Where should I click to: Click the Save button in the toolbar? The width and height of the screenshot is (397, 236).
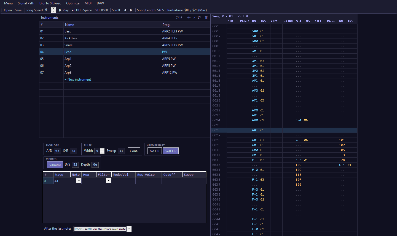(x=18, y=10)
